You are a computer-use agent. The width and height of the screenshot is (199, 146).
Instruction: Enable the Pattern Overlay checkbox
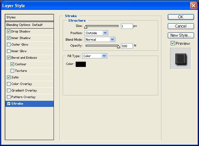pos(9,97)
